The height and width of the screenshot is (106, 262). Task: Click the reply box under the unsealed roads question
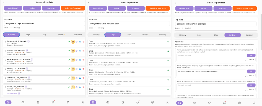(x=211, y=57)
